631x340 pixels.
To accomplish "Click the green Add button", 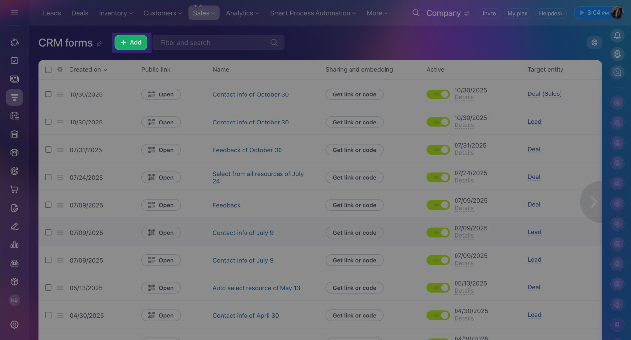I will point(131,43).
